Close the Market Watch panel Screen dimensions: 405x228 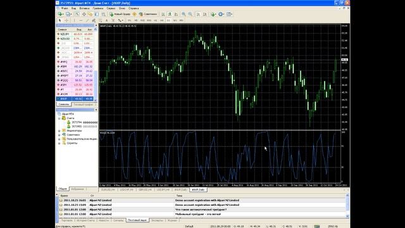96,25
